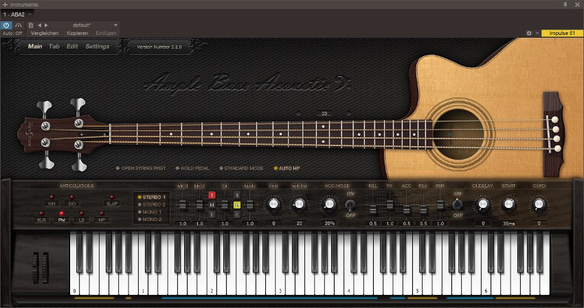Switch to the Main tab
This screenshot has width=584, height=308.
[x=35, y=47]
